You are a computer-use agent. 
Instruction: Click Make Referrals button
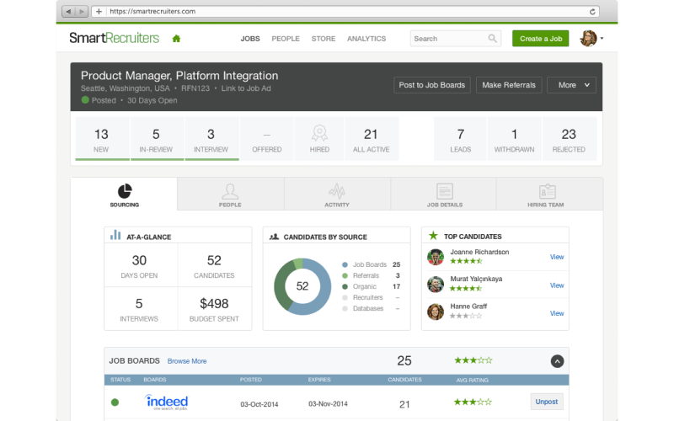[509, 85]
